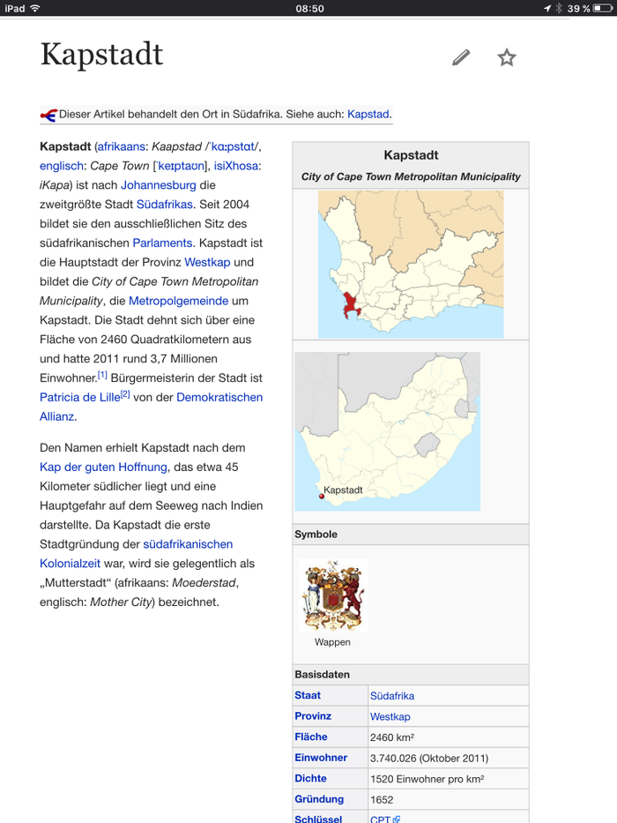Open the Patricia de Lille link
This screenshot has height=823, width=617.
(x=79, y=397)
